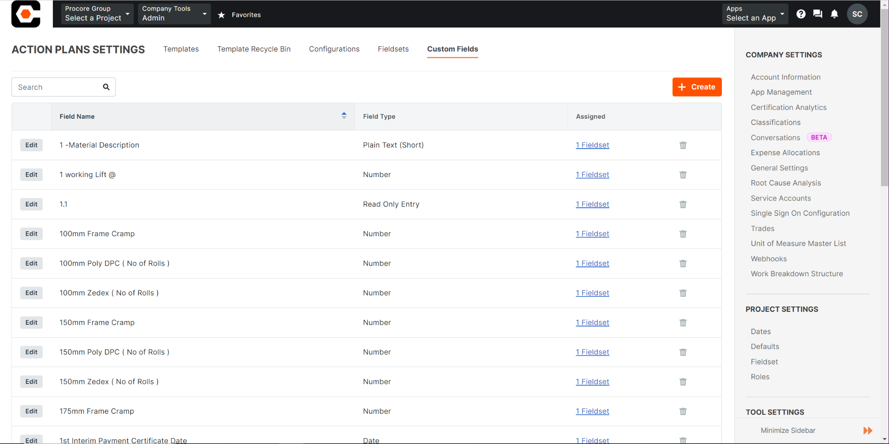
Task: Open Service Accounts settings
Action: [781, 198]
